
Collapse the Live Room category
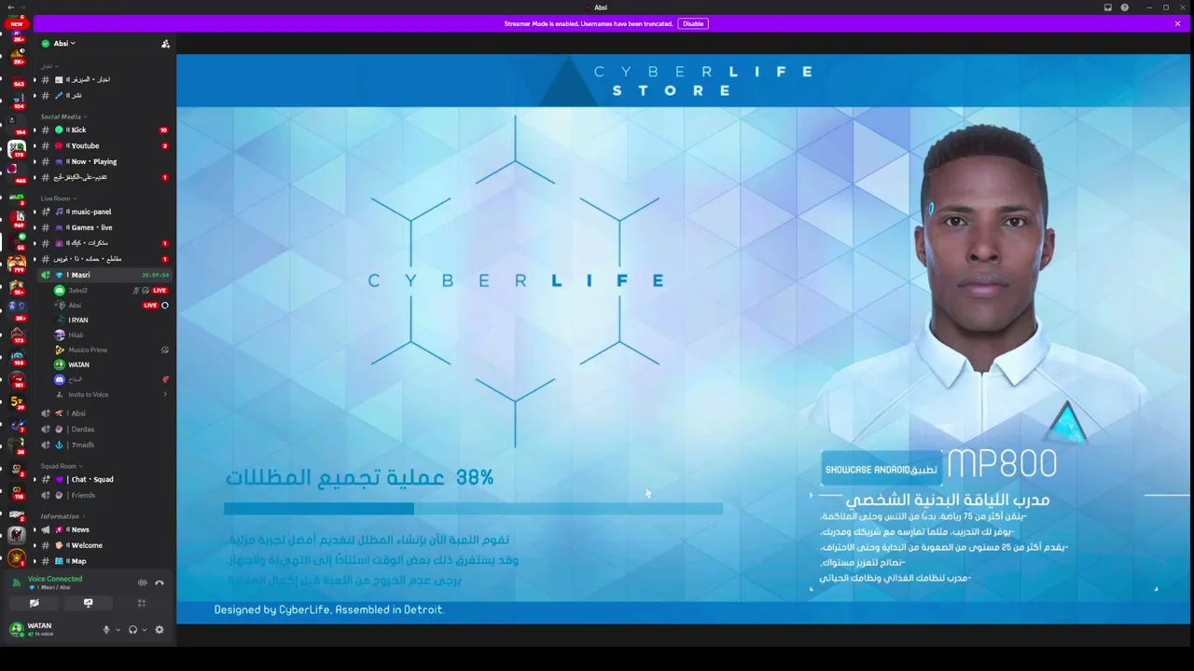pos(58,199)
